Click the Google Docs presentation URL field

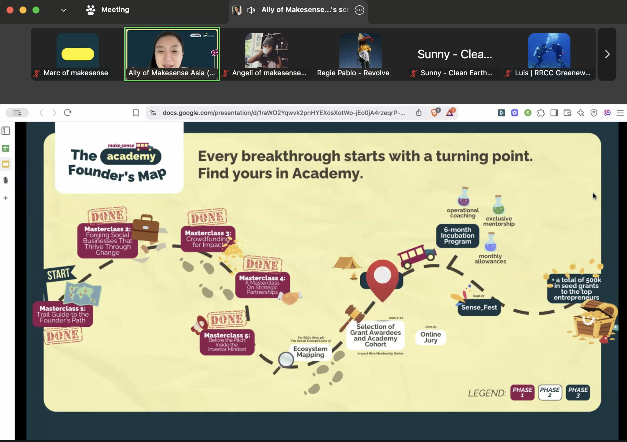pos(283,113)
